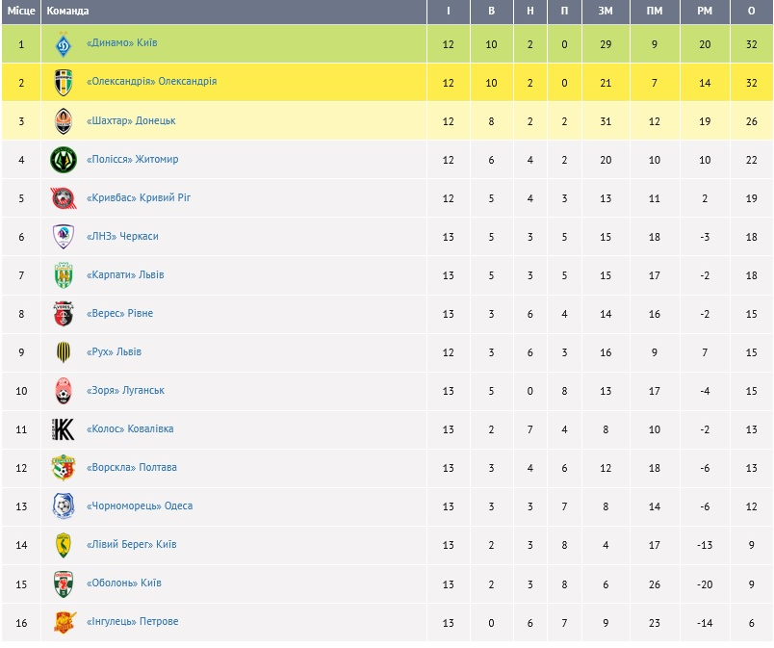Click the Dynamo Kyiv club crest
Viewport: 774px width, 648px height.
coord(64,44)
